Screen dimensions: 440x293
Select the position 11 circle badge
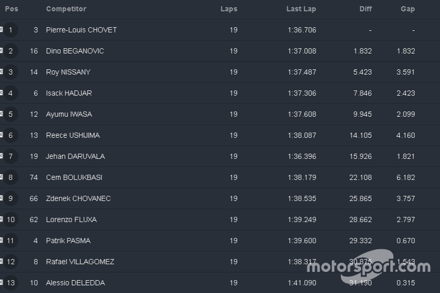point(11,241)
